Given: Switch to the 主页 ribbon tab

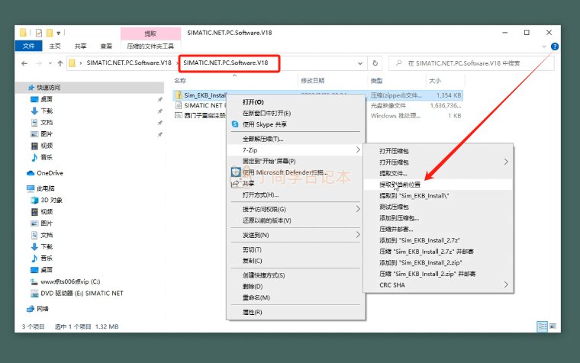Looking at the screenshot, I should [55, 47].
